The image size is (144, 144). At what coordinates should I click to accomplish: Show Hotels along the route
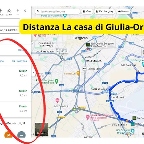[123, 11]
